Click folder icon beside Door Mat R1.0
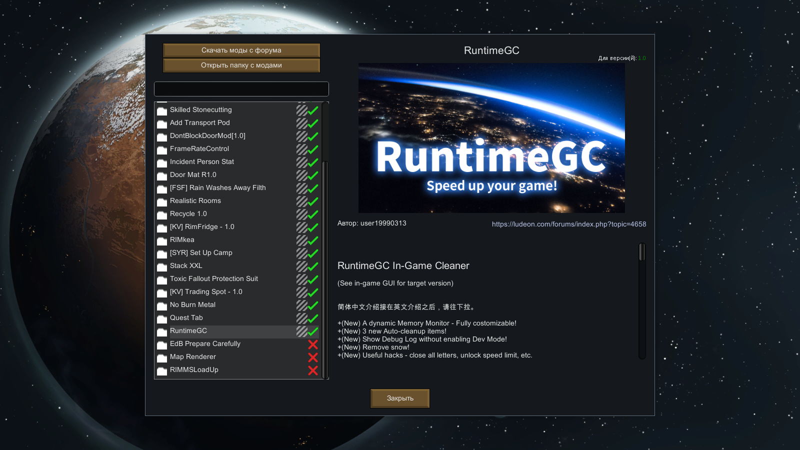The image size is (800, 450). (x=162, y=175)
